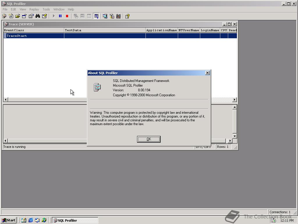Click the Find binoculars icon
Viewport: 298px width, 224px height.
coord(38,16)
